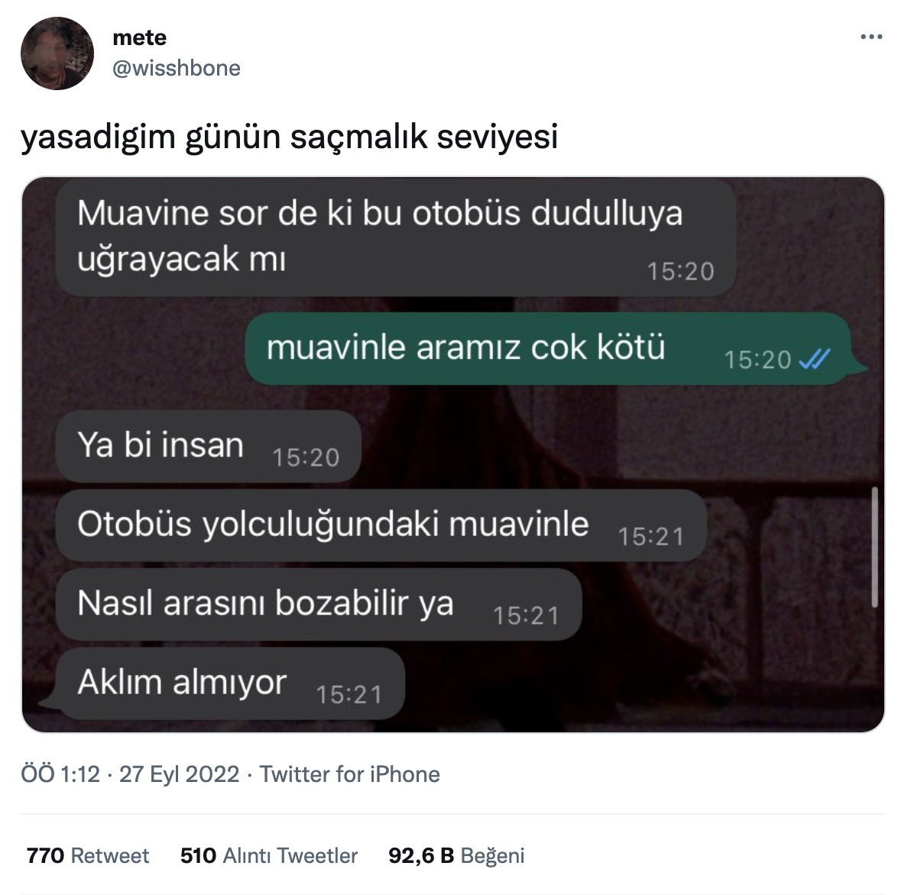Viewport: 908px width, 895px height.
Task: Click the 'Nasıl arasını bozabilir ya' bubble
Action: tap(319, 604)
